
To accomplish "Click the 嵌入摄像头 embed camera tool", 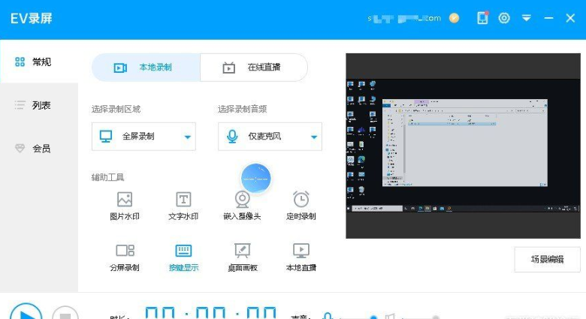I will click(x=242, y=206).
